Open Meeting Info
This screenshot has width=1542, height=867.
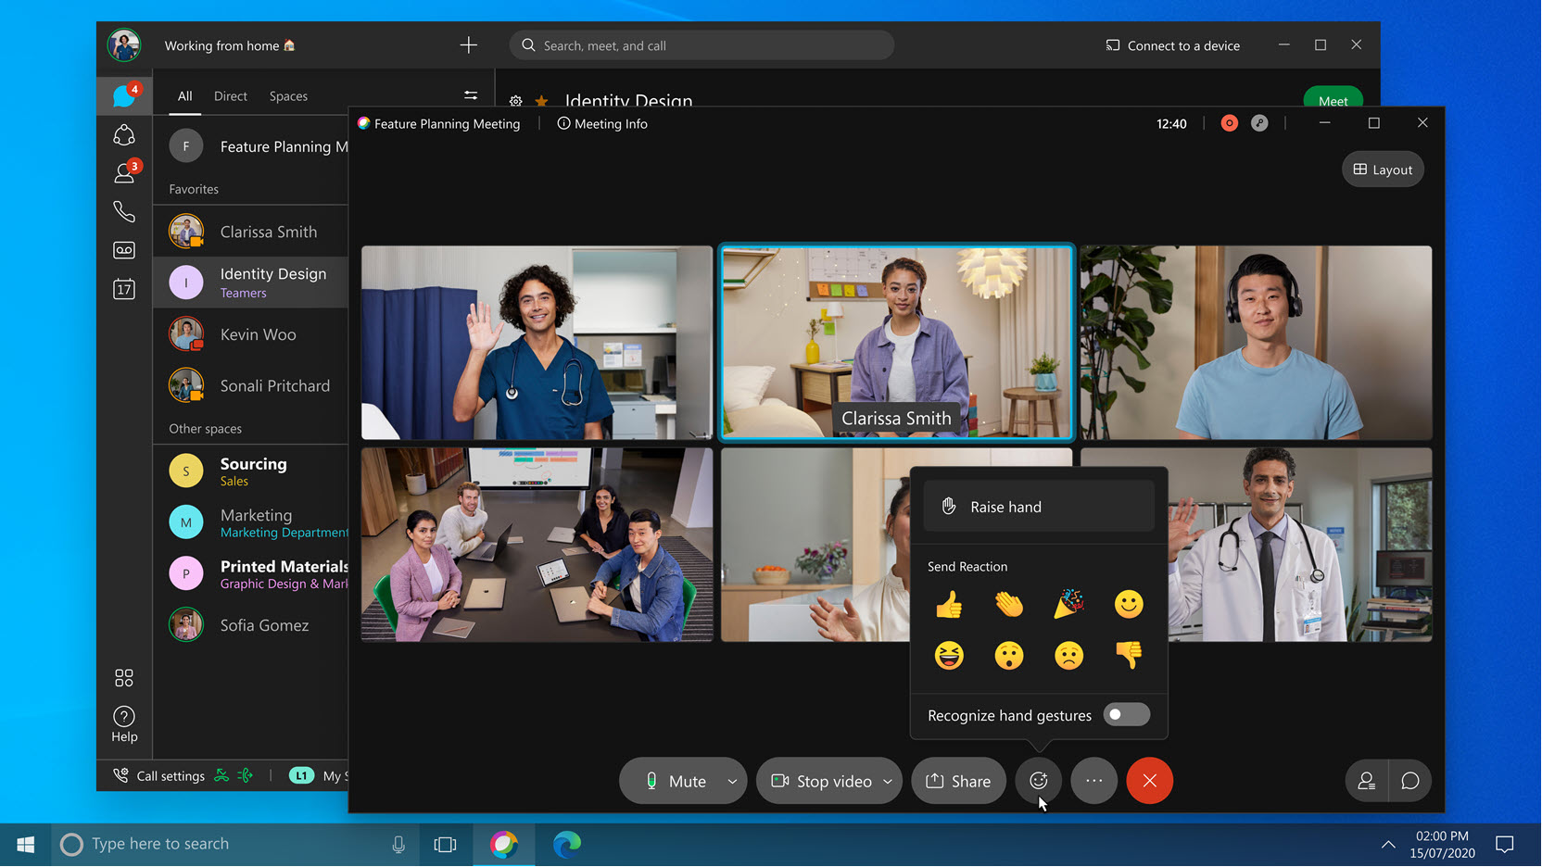click(602, 123)
